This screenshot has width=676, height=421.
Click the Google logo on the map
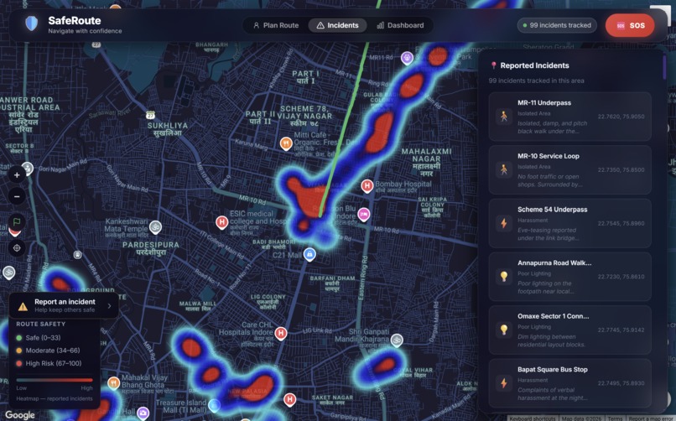(x=20, y=415)
